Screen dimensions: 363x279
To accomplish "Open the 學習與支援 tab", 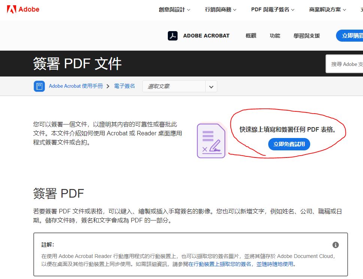I will pos(306,36).
